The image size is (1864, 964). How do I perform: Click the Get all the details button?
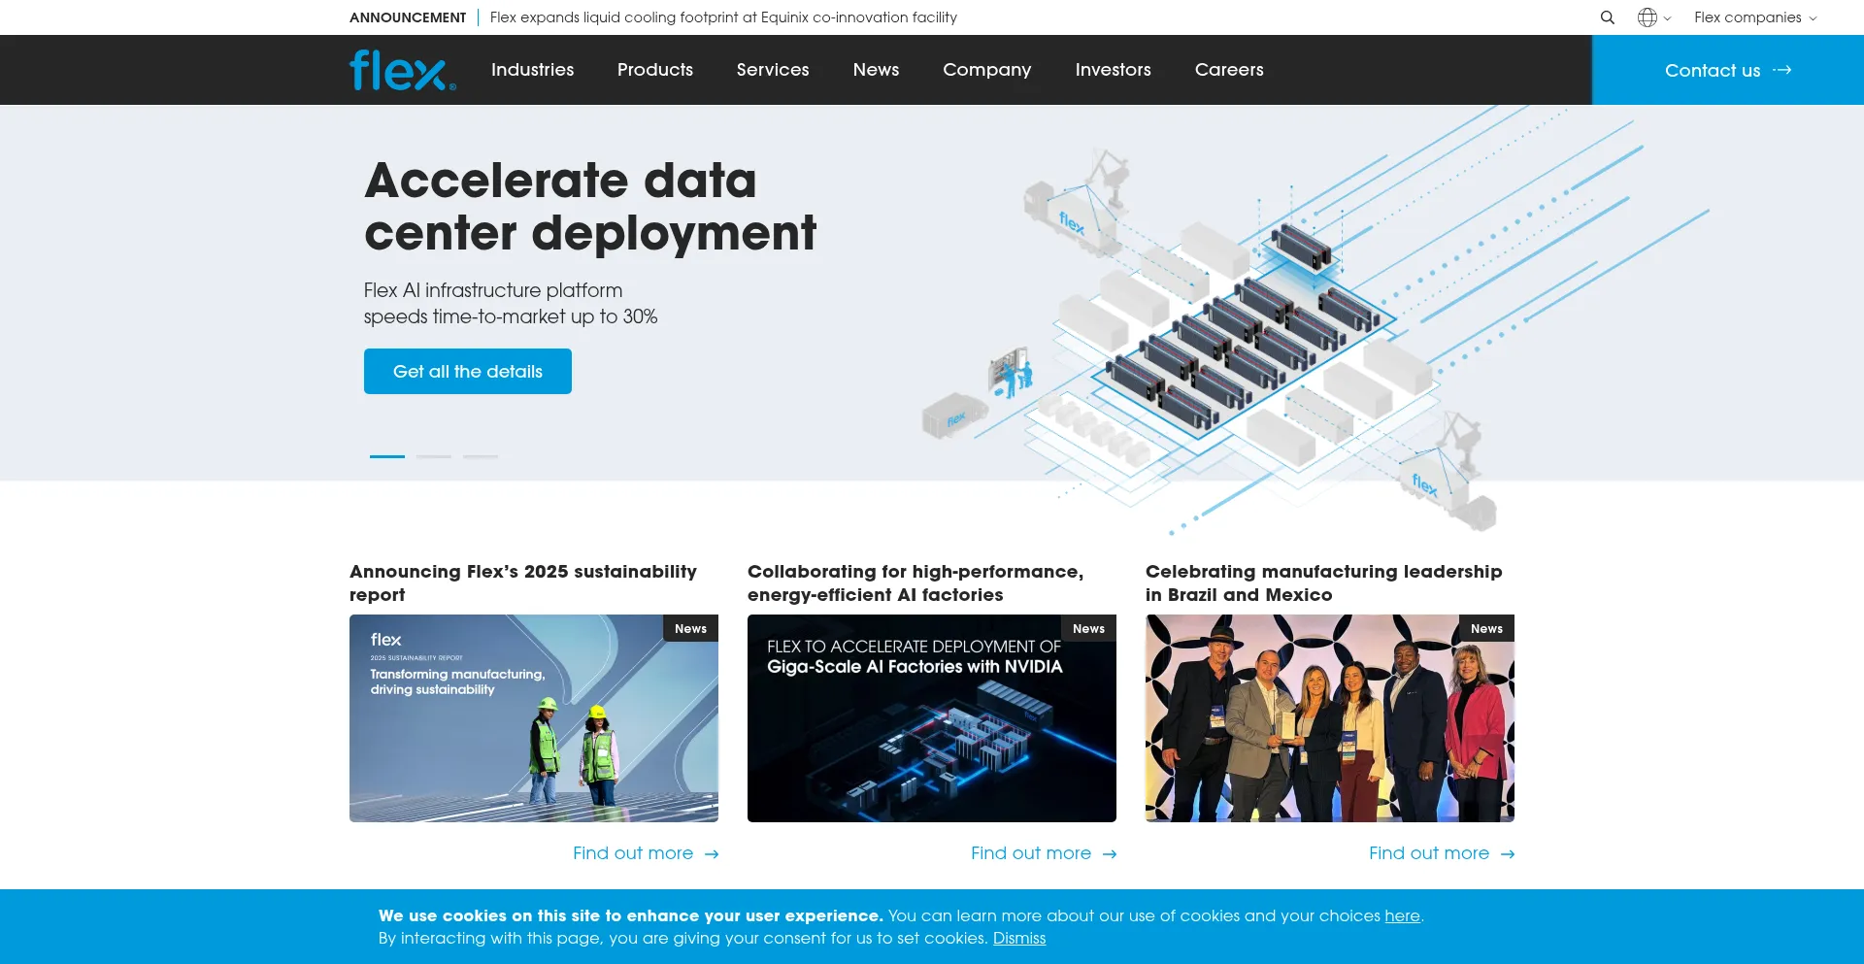click(468, 372)
